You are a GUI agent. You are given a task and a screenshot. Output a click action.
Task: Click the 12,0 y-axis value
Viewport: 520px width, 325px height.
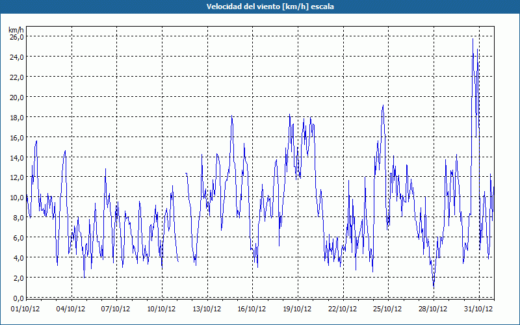[17, 177]
